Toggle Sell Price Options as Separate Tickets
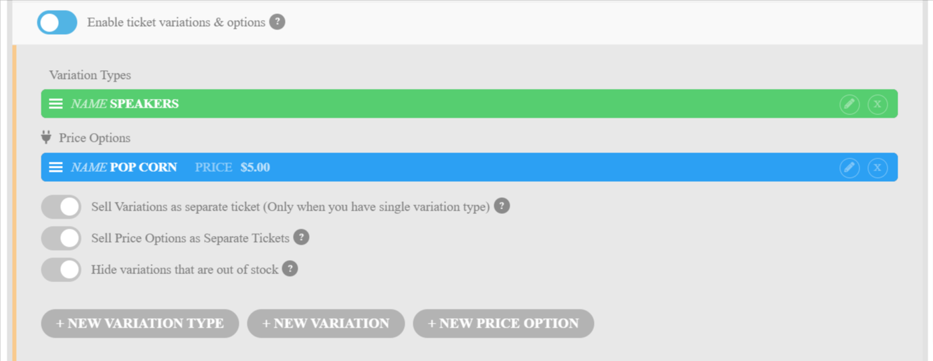 [x=61, y=238]
